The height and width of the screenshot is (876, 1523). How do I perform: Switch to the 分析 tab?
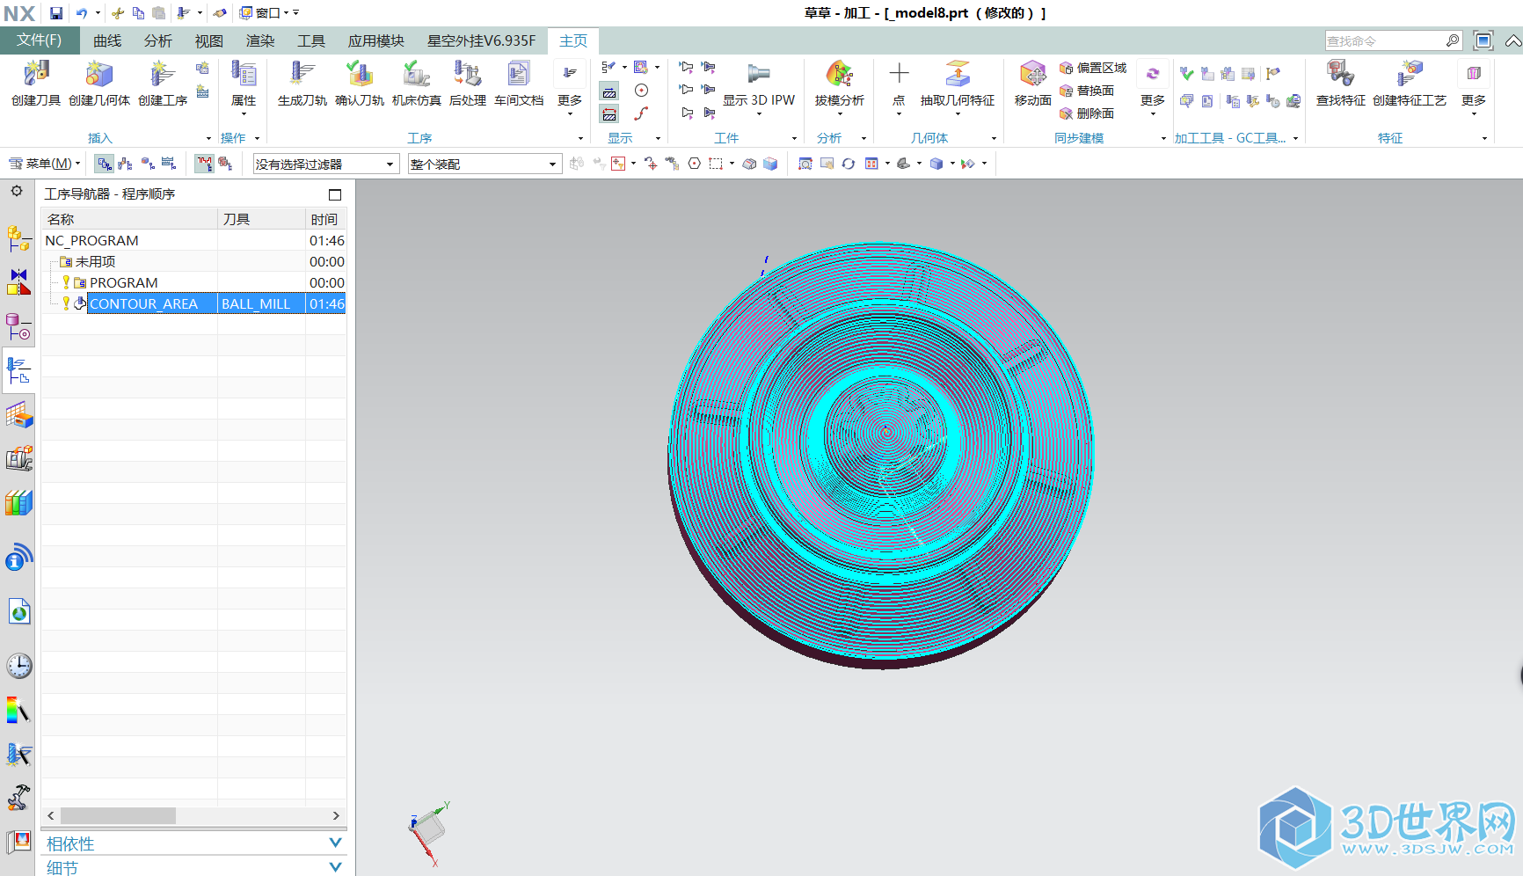click(158, 40)
